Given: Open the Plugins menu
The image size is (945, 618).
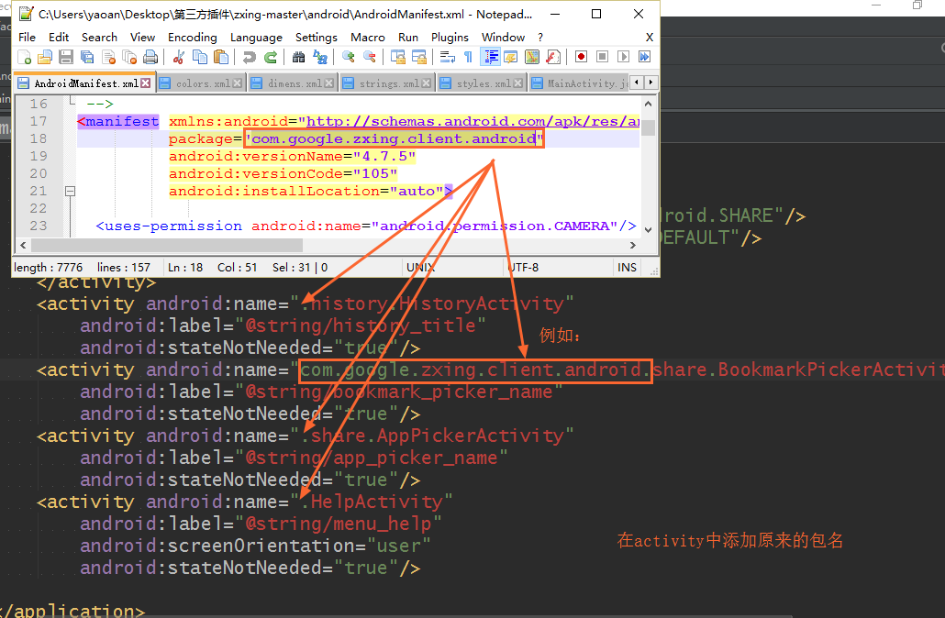Looking at the screenshot, I should click(450, 38).
